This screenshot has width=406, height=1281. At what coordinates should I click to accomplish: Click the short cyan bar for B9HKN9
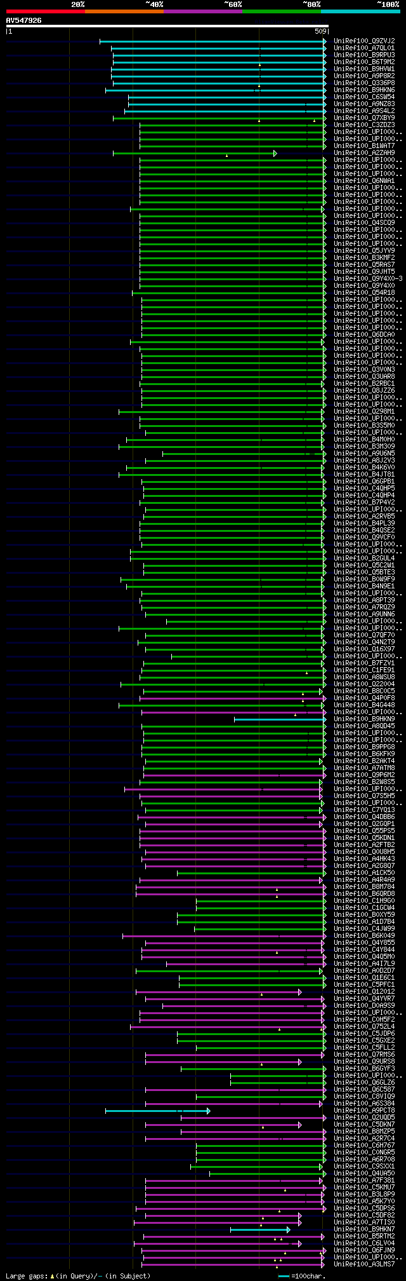(x=280, y=719)
